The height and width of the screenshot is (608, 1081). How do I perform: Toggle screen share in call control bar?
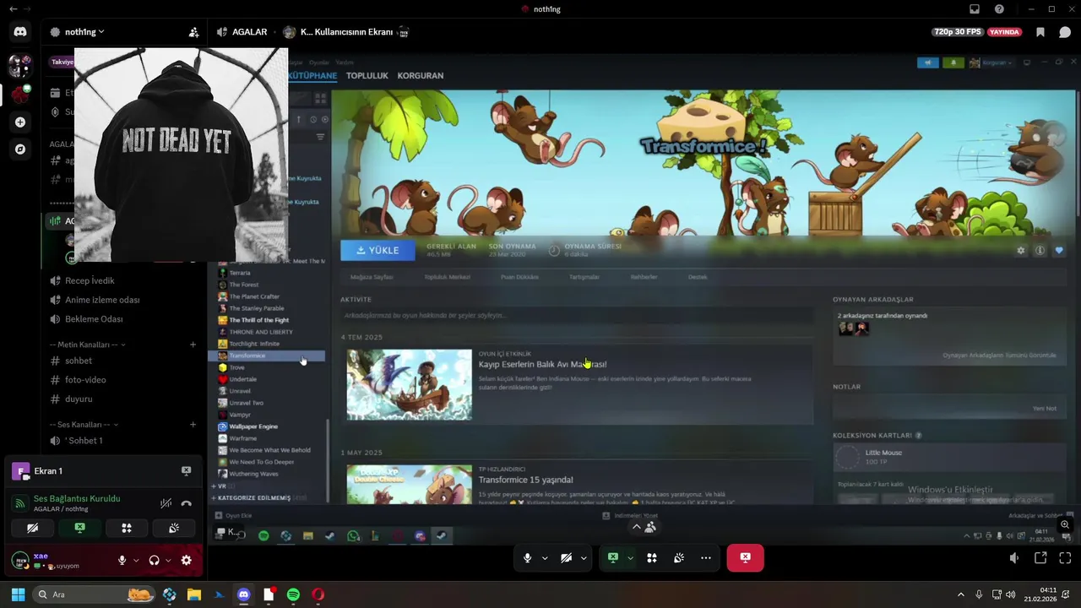pyautogui.click(x=613, y=558)
